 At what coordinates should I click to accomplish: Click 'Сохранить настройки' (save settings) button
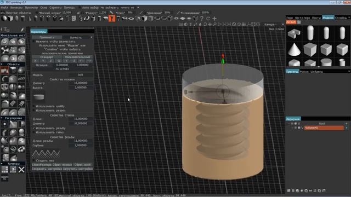coord(47,169)
